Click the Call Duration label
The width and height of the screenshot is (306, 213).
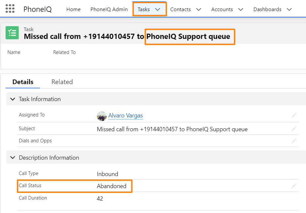tap(33, 198)
